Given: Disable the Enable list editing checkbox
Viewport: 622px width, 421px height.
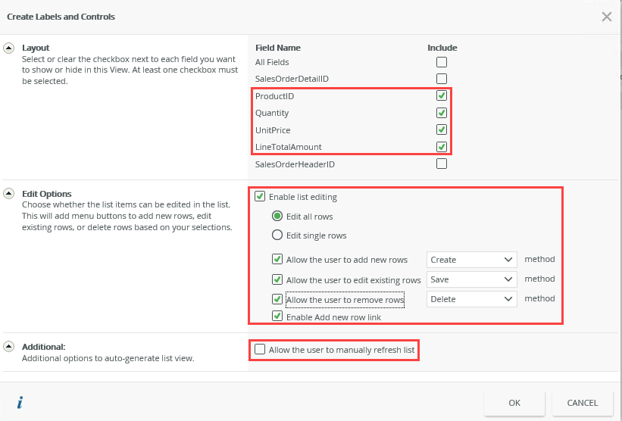Looking at the screenshot, I should click(x=260, y=197).
